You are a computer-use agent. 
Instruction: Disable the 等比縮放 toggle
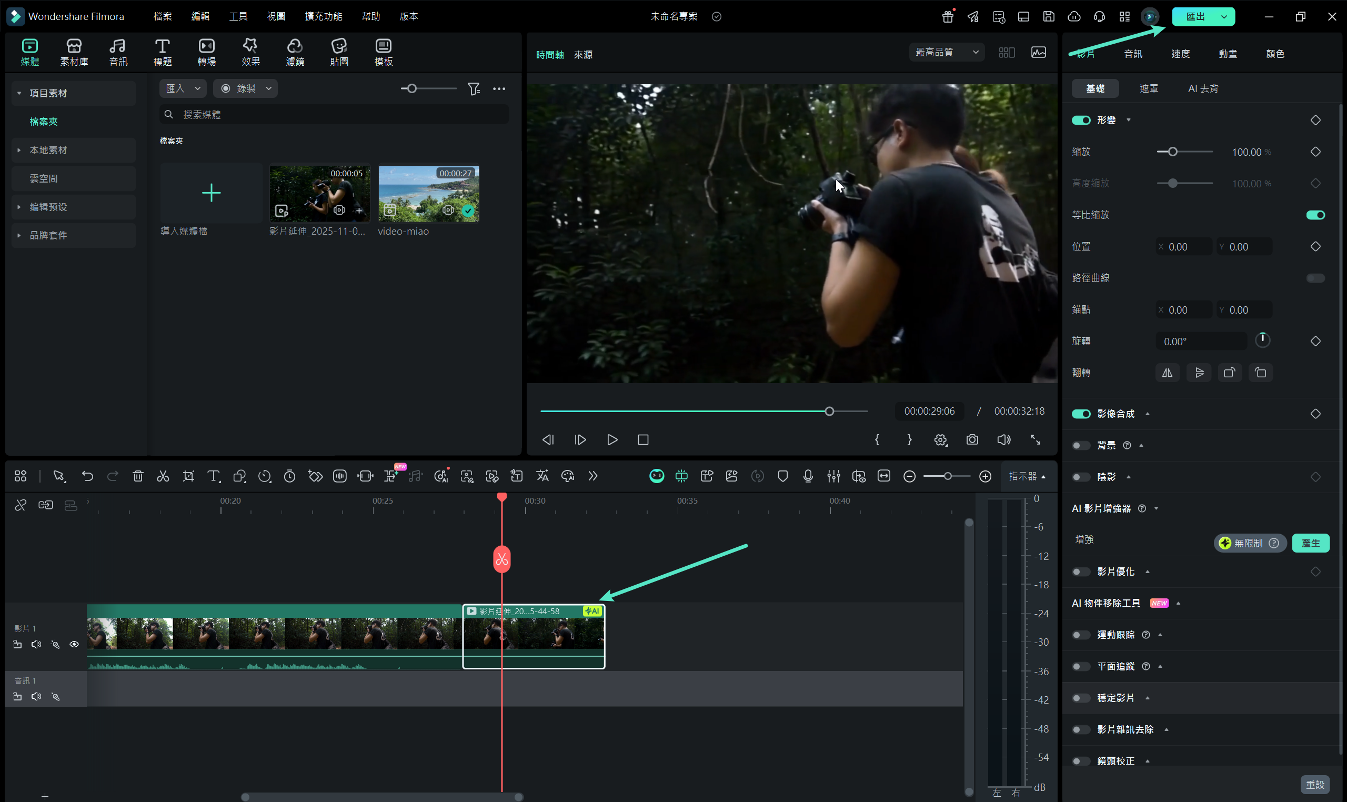[x=1314, y=215]
